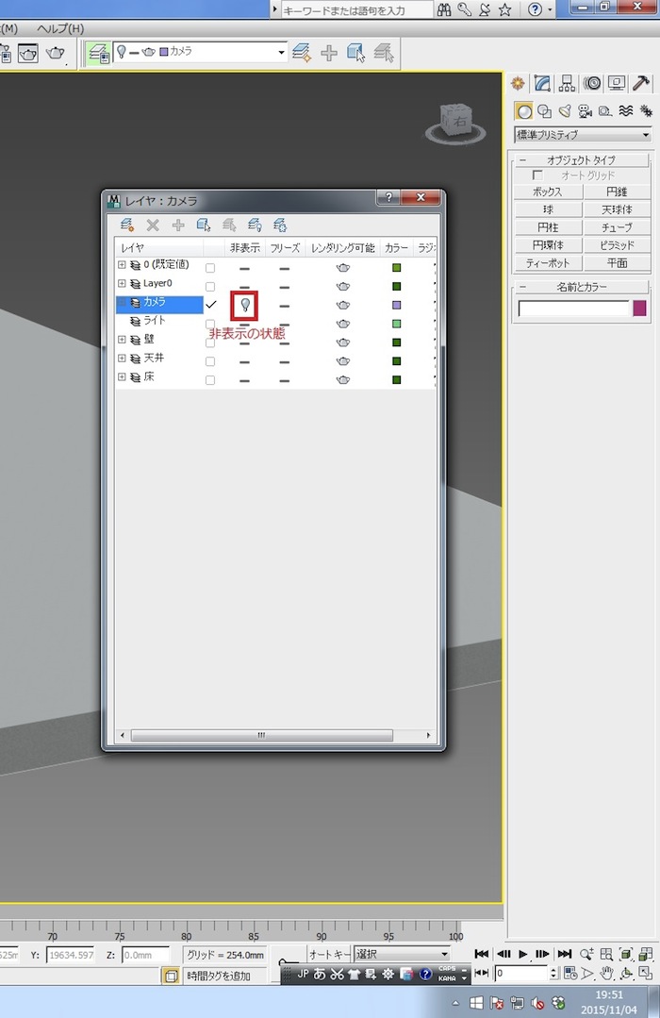This screenshot has width=660, height=1018.
Task: Check the Layer0 current layer checkbox
Action: (x=210, y=286)
